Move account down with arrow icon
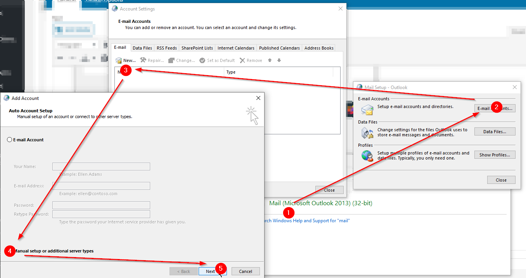Image resolution: width=526 pixels, height=278 pixels. coord(279,60)
